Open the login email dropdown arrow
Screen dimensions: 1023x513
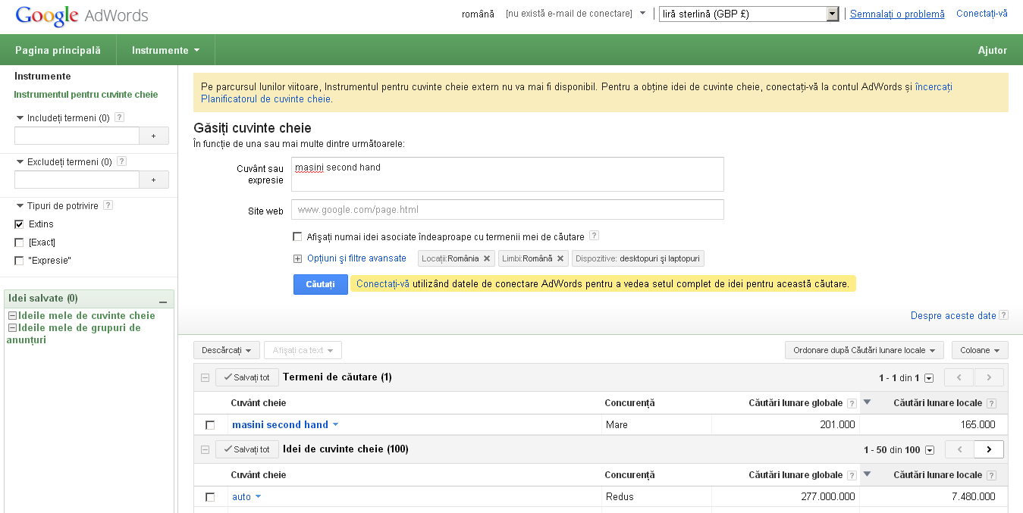[642, 13]
